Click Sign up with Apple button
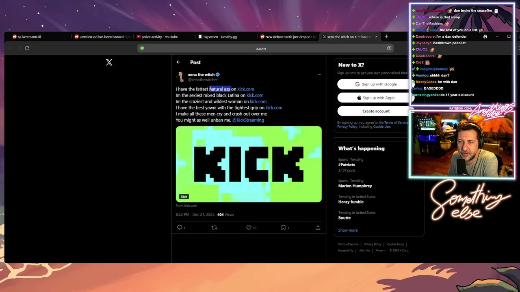This screenshot has width=520, height=292. tap(376, 98)
